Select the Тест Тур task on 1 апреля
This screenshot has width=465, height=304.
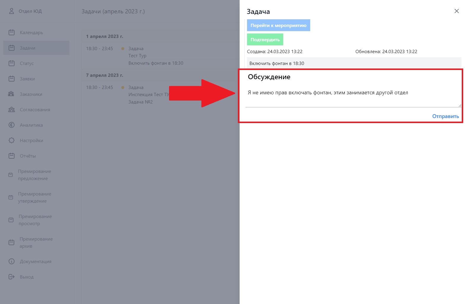tap(137, 56)
